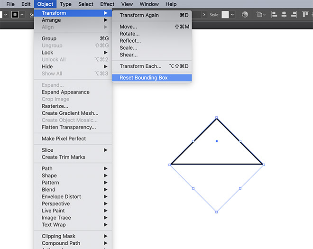Select Transform Each in the submenu
313x249 pixels.
pos(140,66)
